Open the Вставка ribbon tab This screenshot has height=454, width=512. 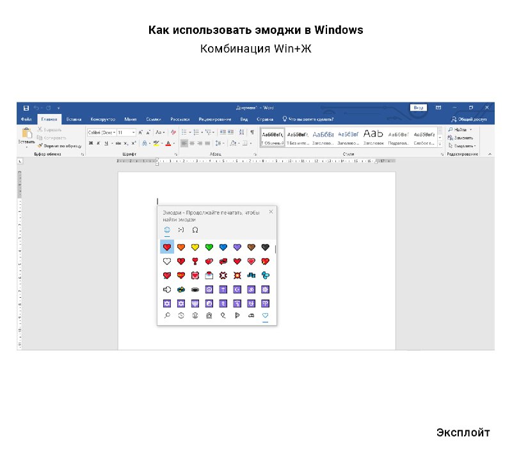pyautogui.click(x=74, y=119)
